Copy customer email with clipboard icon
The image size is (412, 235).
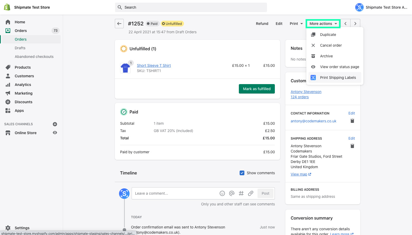(x=352, y=121)
